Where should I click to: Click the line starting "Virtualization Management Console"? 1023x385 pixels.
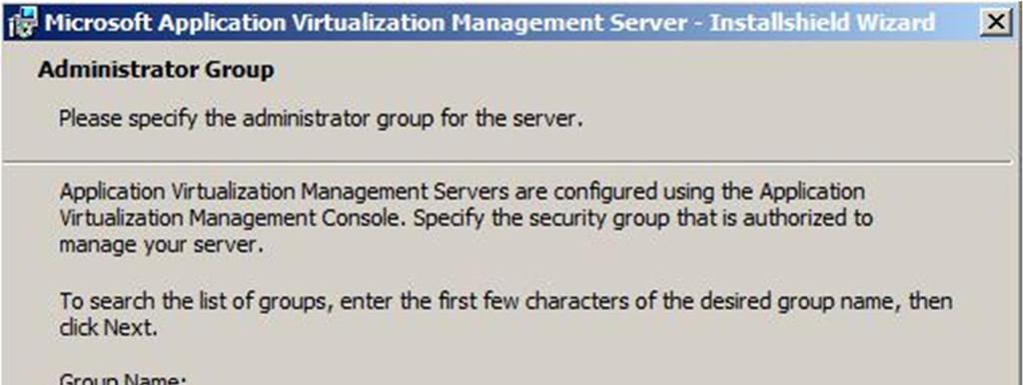click(x=466, y=218)
